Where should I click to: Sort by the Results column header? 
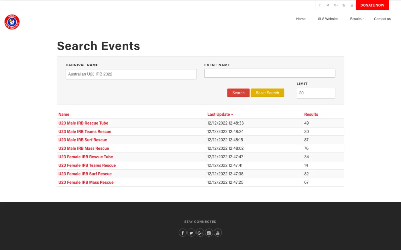tap(311, 114)
